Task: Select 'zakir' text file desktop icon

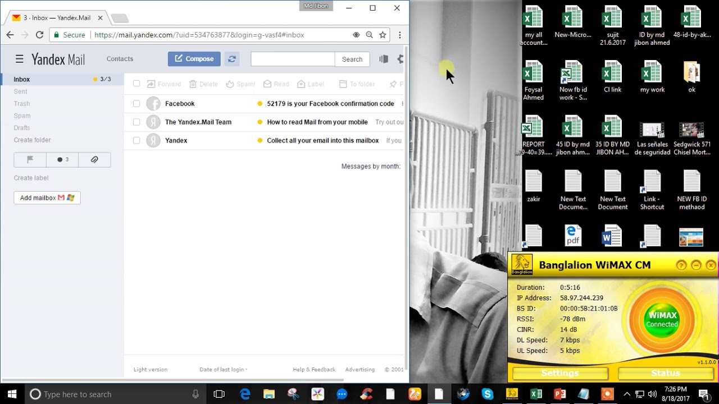Action: 533,186
